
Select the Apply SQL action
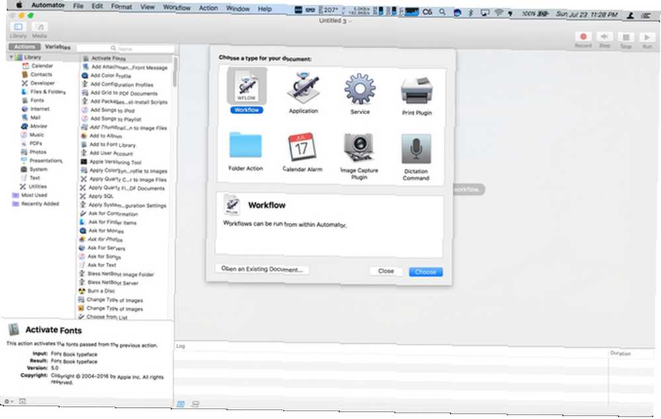click(100, 196)
